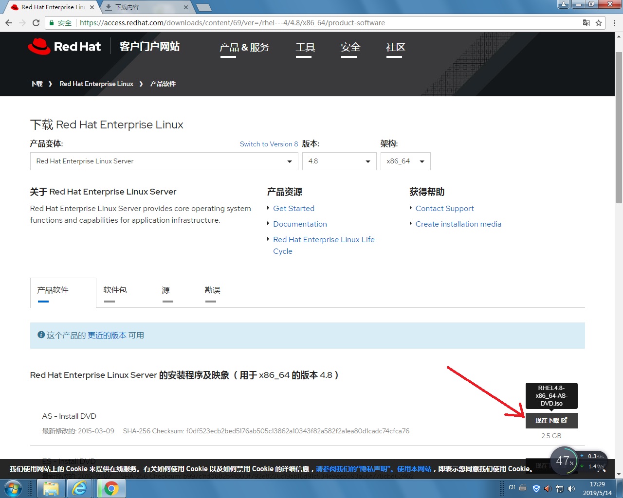The width and height of the screenshot is (623, 498).
Task: Open the Get Started link
Action: (293, 208)
